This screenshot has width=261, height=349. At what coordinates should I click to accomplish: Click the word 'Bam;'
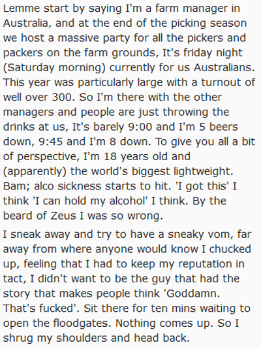coord(17,186)
